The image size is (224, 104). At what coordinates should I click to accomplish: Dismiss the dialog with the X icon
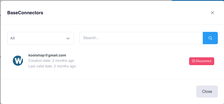213,13
